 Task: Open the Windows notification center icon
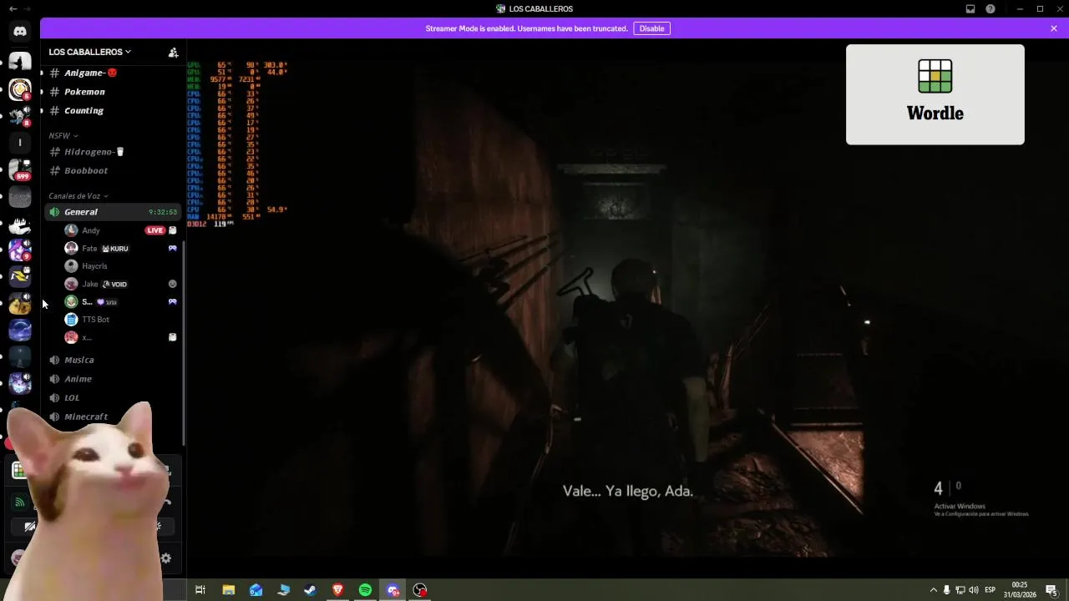[x=1051, y=590]
